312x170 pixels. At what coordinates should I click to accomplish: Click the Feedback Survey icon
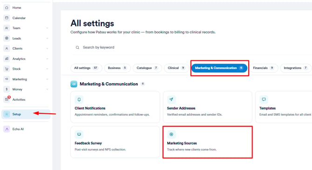pos(79,134)
